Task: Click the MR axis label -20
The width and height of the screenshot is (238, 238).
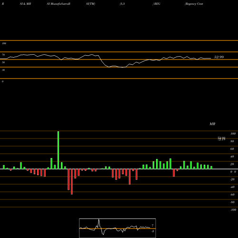Action: (x=232, y=179)
